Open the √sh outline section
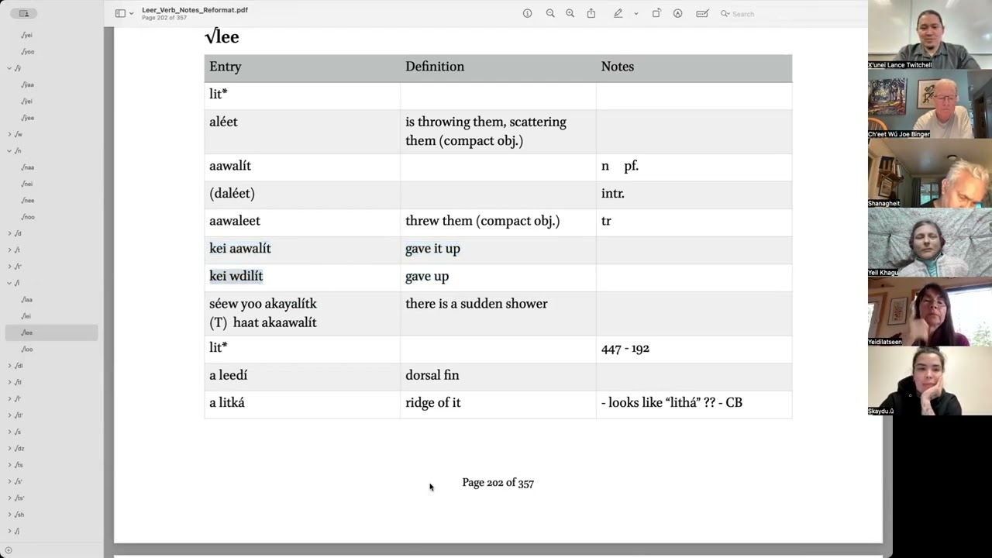Image resolution: width=992 pixels, height=558 pixels. [x=19, y=515]
